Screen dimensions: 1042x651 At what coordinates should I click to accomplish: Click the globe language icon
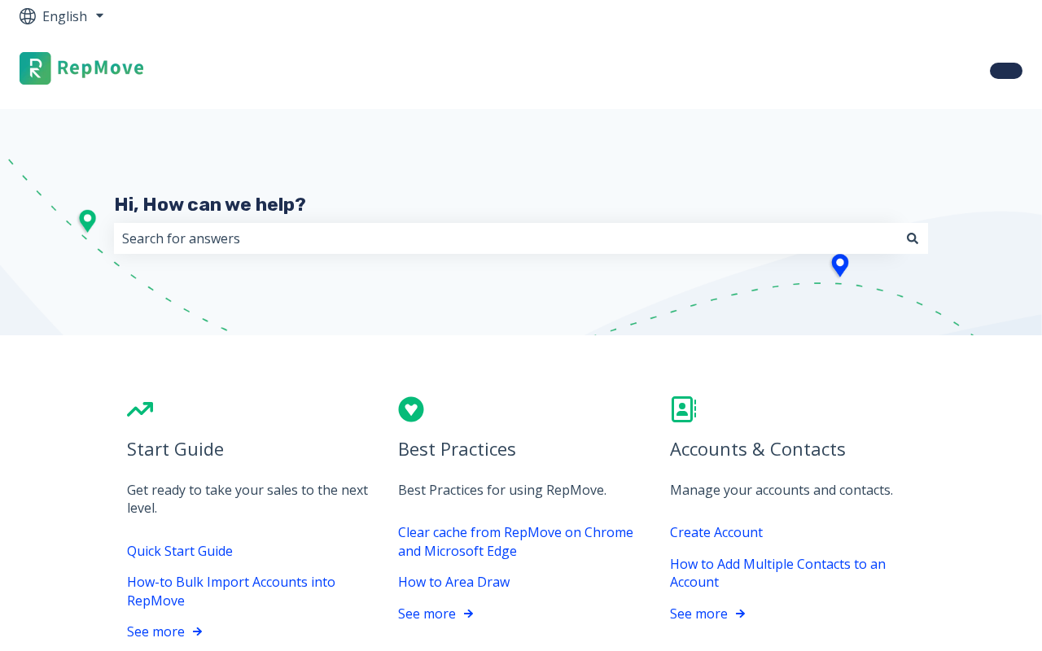click(28, 16)
